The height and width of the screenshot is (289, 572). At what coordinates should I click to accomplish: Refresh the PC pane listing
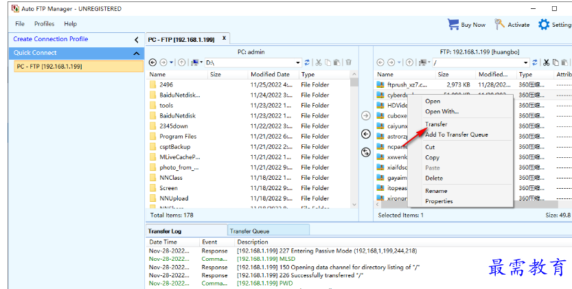[x=307, y=62]
